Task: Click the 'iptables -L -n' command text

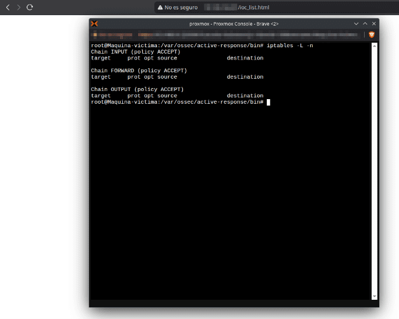Action: (290, 45)
